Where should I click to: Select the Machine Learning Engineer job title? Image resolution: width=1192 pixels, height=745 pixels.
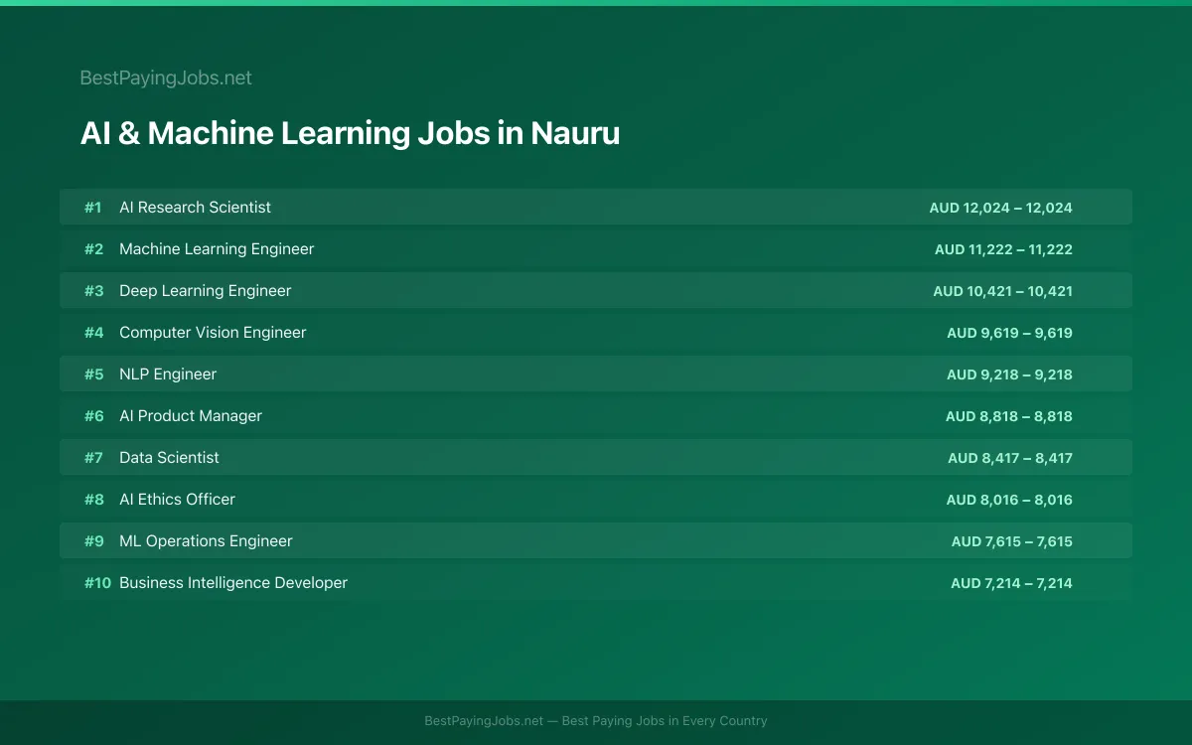[x=217, y=249]
